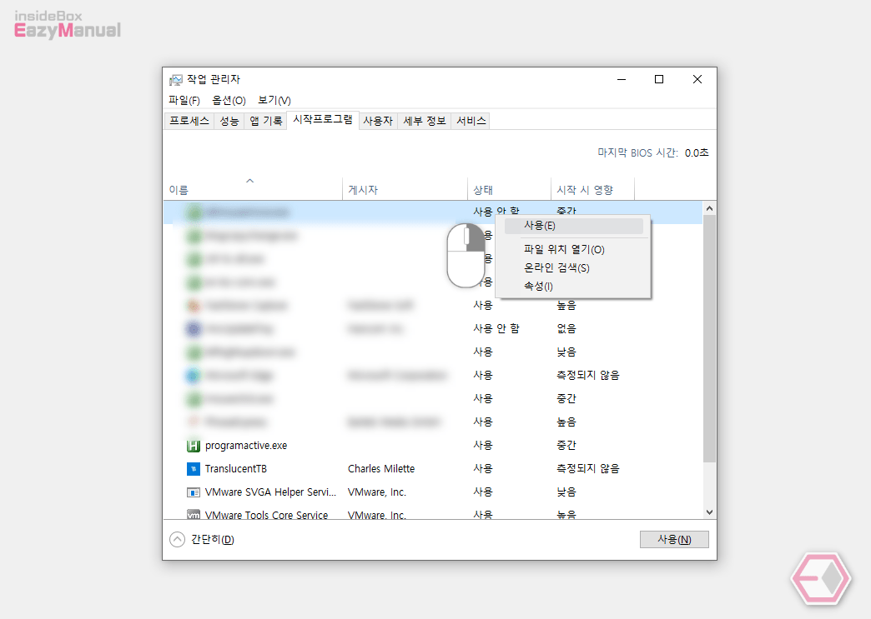Click publisher Charles Milette
871x619 pixels.
[381, 469]
